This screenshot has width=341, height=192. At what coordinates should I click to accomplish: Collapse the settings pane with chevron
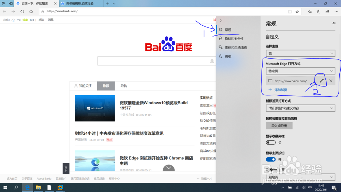coord(221,20)
